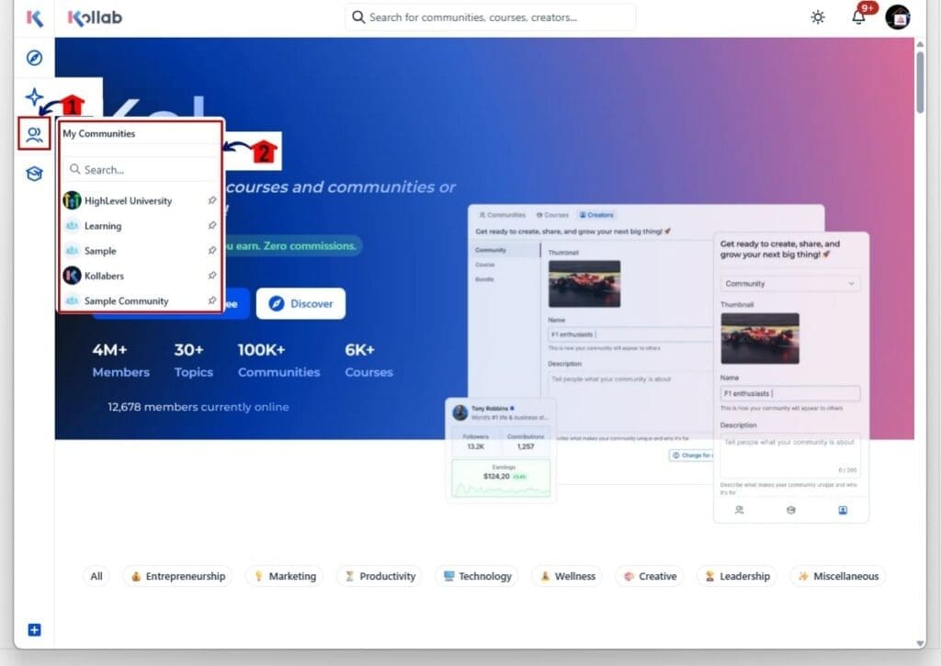This screenshot has width=941, height=666.
Task: Click the '4M+ Members' statistic
Action: 120,361
